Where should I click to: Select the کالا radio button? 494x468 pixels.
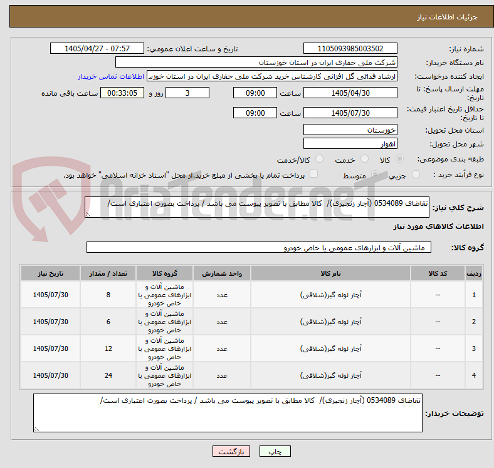(x=399, y=159)
